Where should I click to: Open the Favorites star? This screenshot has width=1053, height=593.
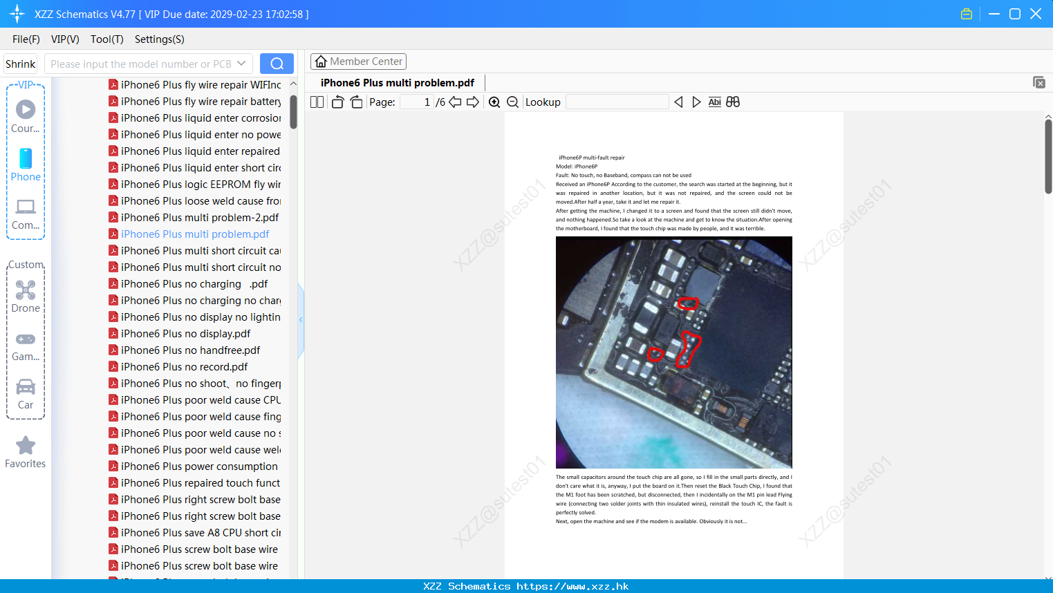26,452
